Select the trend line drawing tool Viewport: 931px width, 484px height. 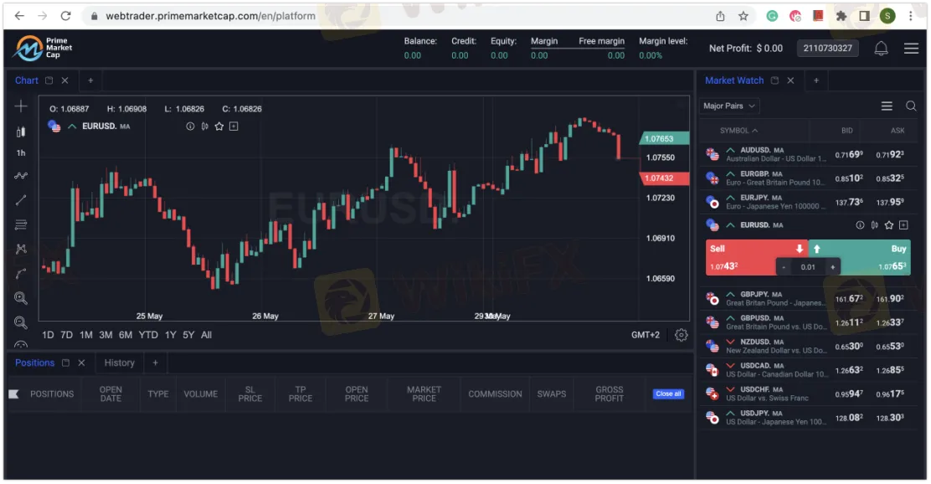click(x=21, y=200)
